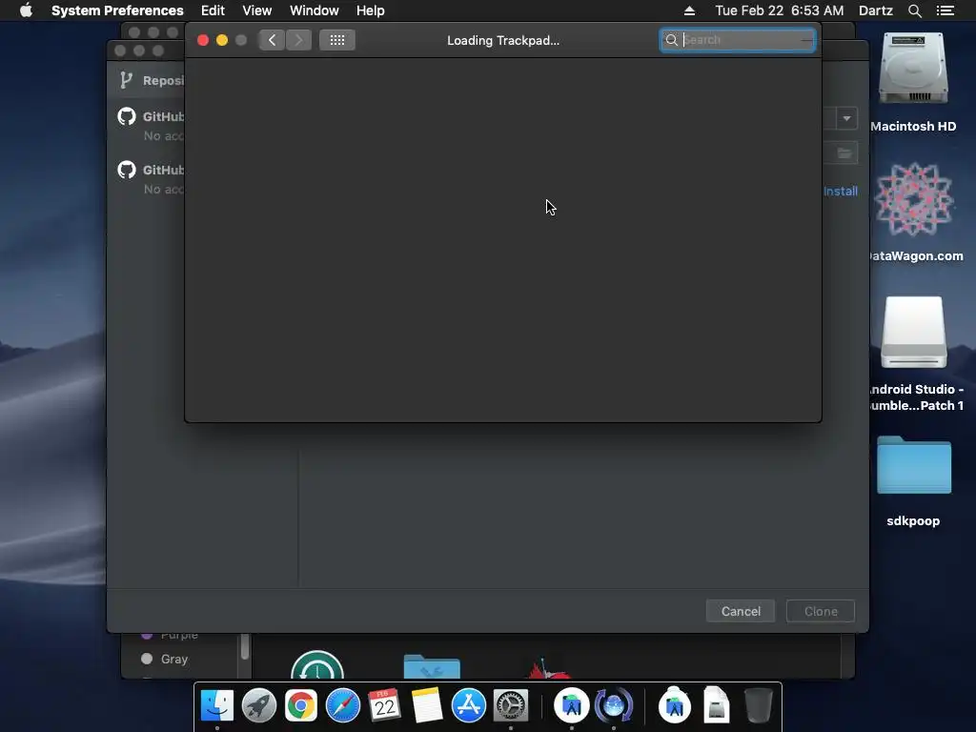Open Notification Center list icon
The width and height of the screenshot is (976, 732).
[x=945, y=10]
